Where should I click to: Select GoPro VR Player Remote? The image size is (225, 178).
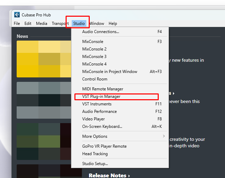pyautogui.click(x=120, y=146)
